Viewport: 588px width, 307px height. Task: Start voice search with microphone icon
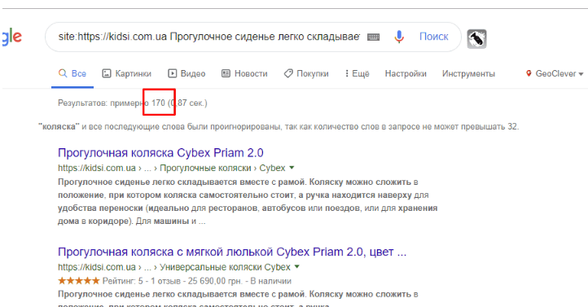click(x=399, y=37)
